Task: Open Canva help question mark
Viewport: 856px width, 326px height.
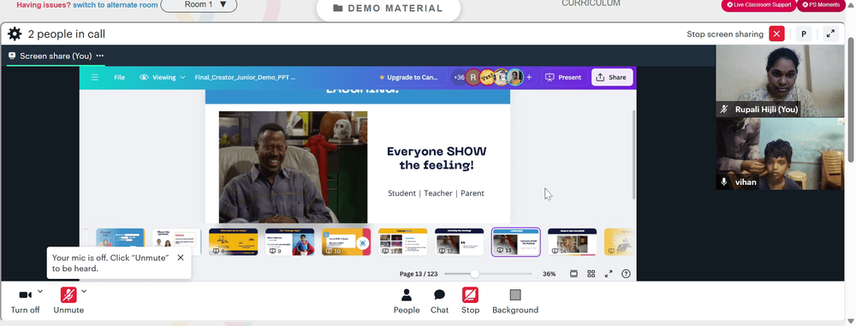Action: 627,274
